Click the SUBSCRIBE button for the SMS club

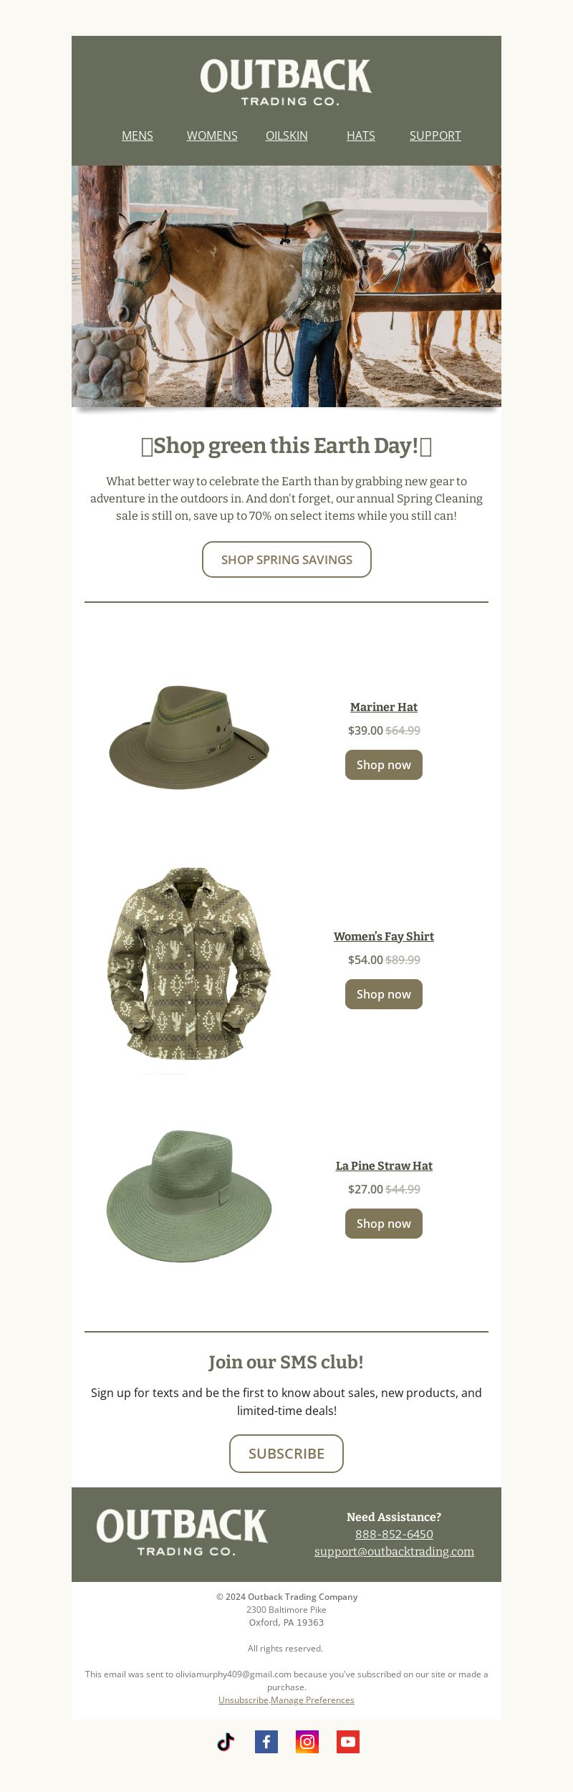(286, 1454)
